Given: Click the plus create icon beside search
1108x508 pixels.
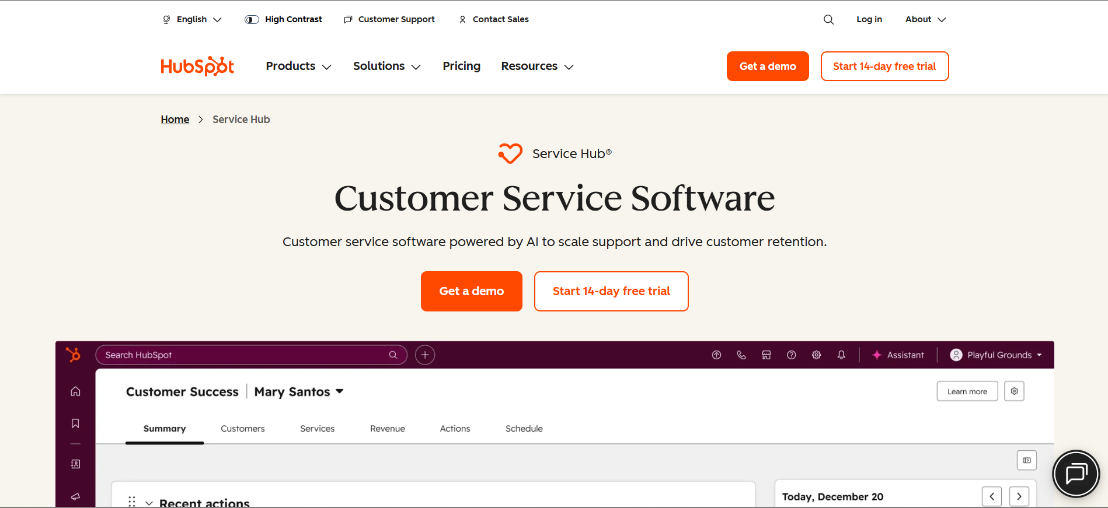Looking at the screenshot, I should pos(425,355).
